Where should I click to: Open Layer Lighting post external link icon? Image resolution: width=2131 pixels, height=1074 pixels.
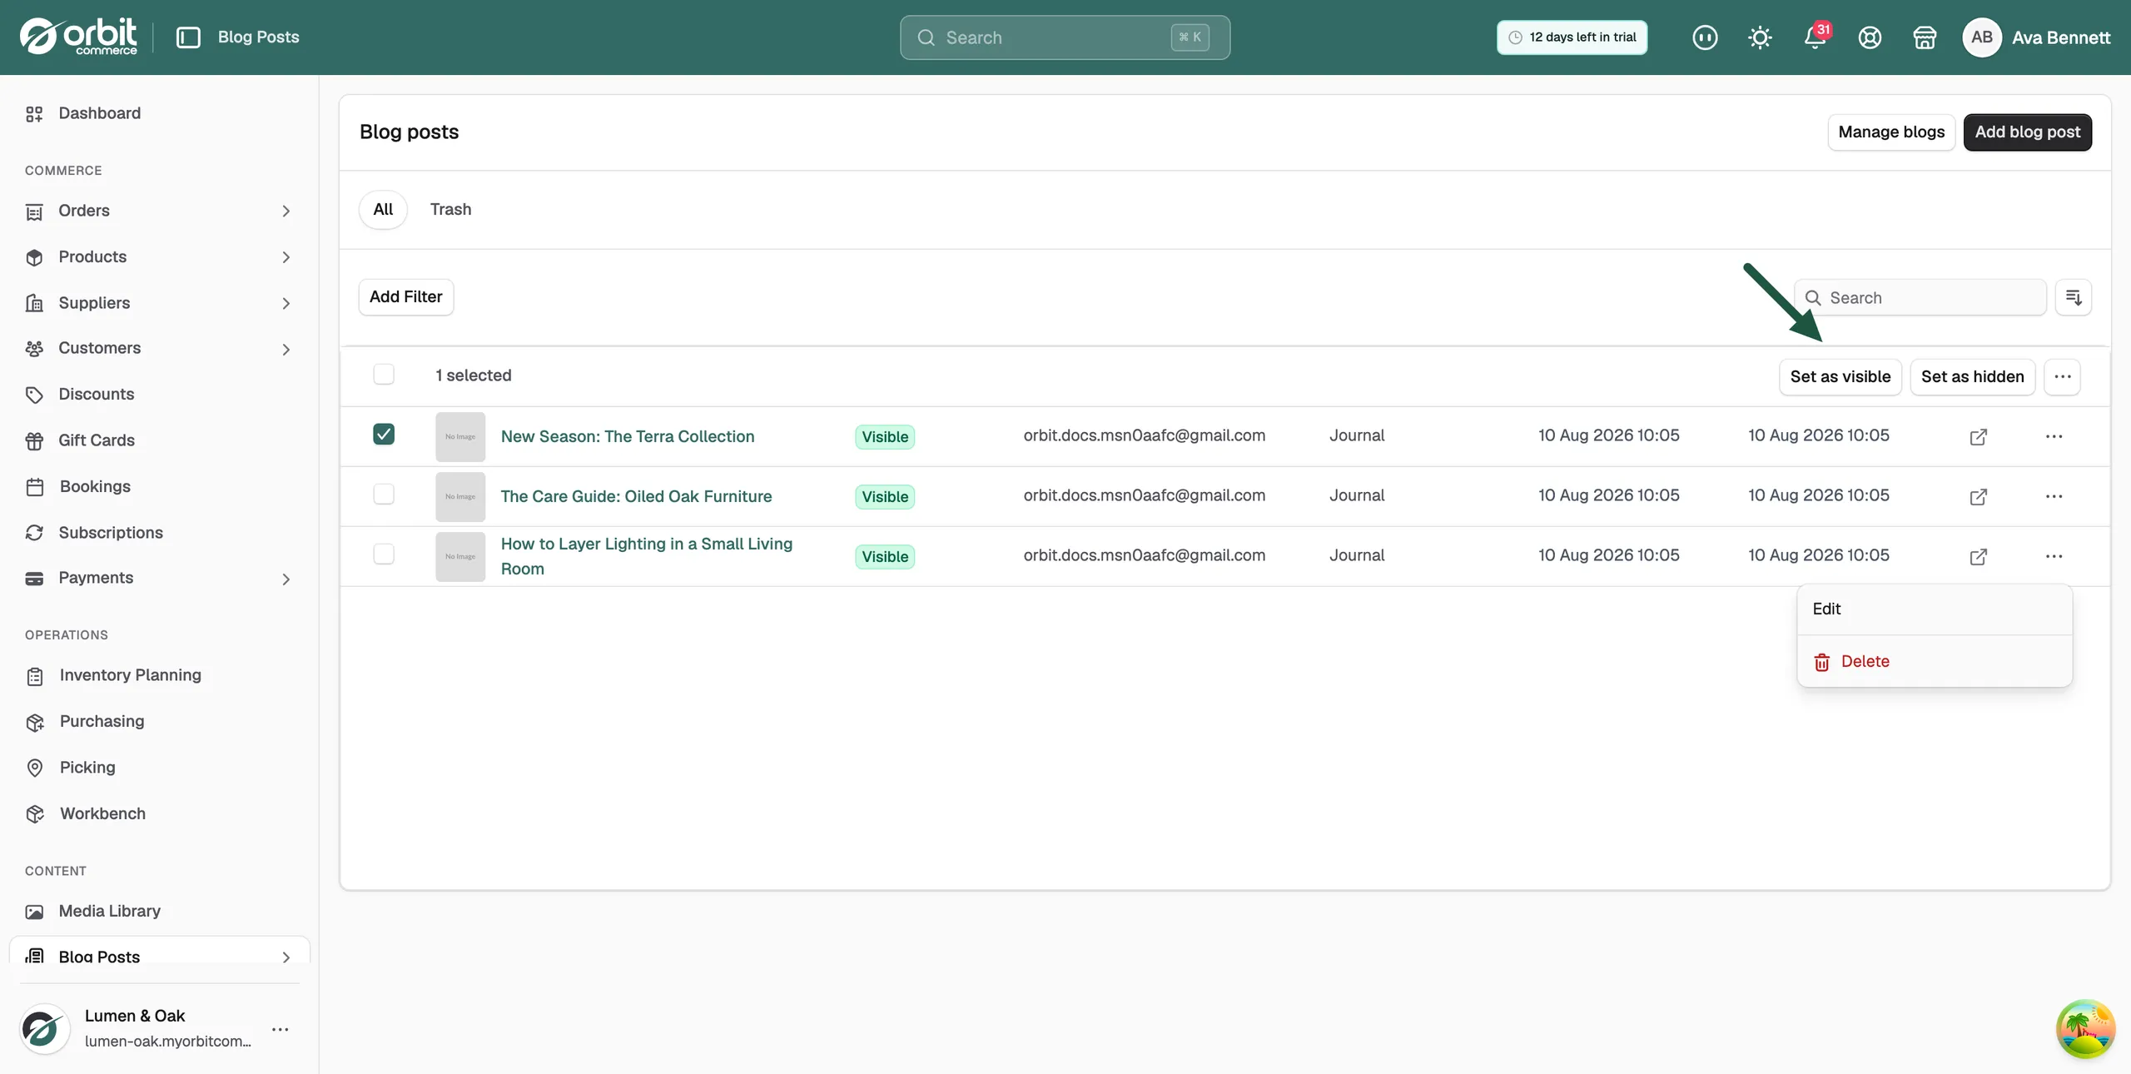click(1979, 556)
